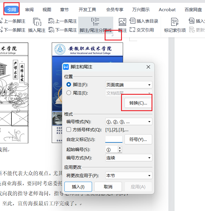Go to next endnote
This screenshot has width=205, height=211.
63,30
